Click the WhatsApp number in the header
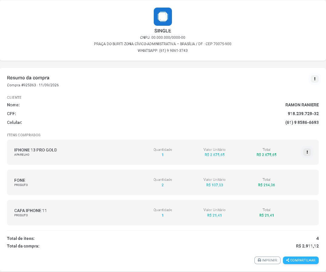326x272 pixels. click(173, 51)
